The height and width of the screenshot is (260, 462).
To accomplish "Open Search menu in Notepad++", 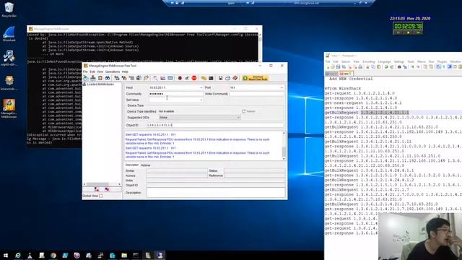I will [346, 61].
